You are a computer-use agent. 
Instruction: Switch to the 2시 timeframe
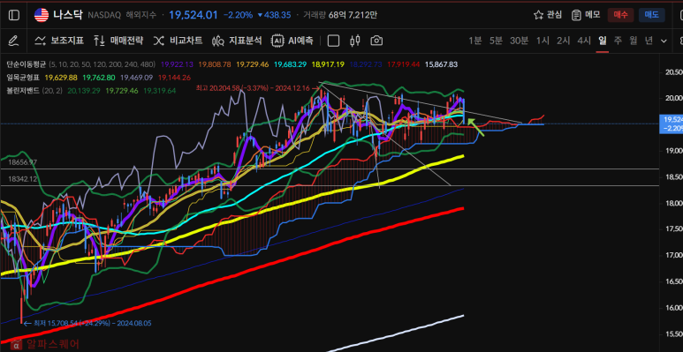(x=563, y=41)
